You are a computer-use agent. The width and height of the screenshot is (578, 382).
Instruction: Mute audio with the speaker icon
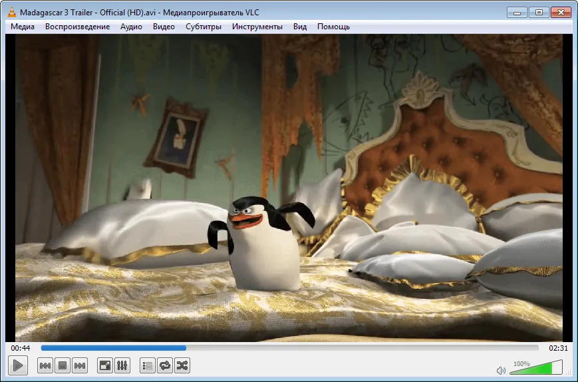(501, 370)
